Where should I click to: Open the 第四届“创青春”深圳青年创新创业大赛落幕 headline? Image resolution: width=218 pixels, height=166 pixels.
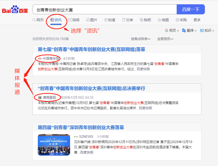(81, 127)
